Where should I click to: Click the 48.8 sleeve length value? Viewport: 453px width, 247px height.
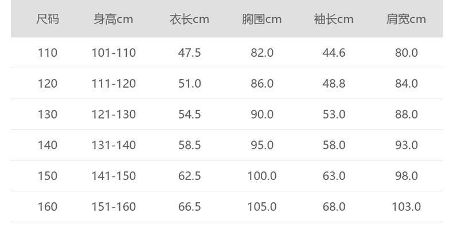[x=334, y=84]
